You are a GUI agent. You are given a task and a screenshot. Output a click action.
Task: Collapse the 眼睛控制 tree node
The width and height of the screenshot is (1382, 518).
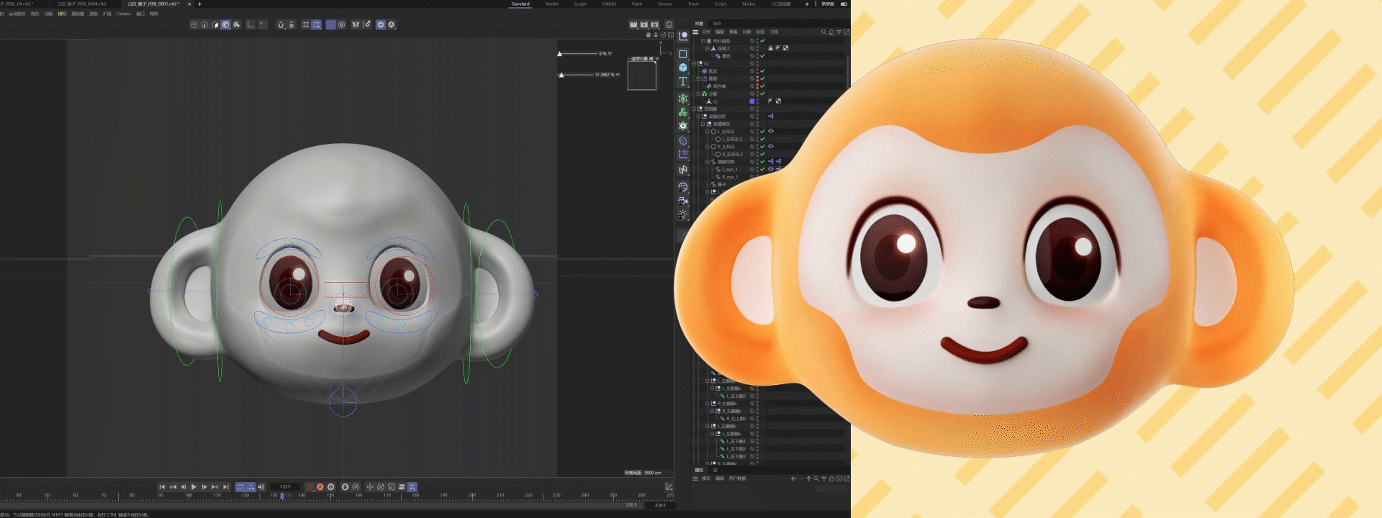pyautogui.click(x=707, y=162)
